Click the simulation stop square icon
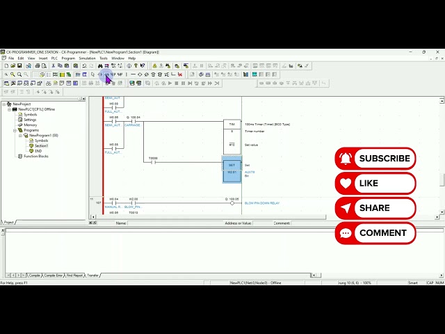This screenshot has height=334, width=445. coord(177,83)
